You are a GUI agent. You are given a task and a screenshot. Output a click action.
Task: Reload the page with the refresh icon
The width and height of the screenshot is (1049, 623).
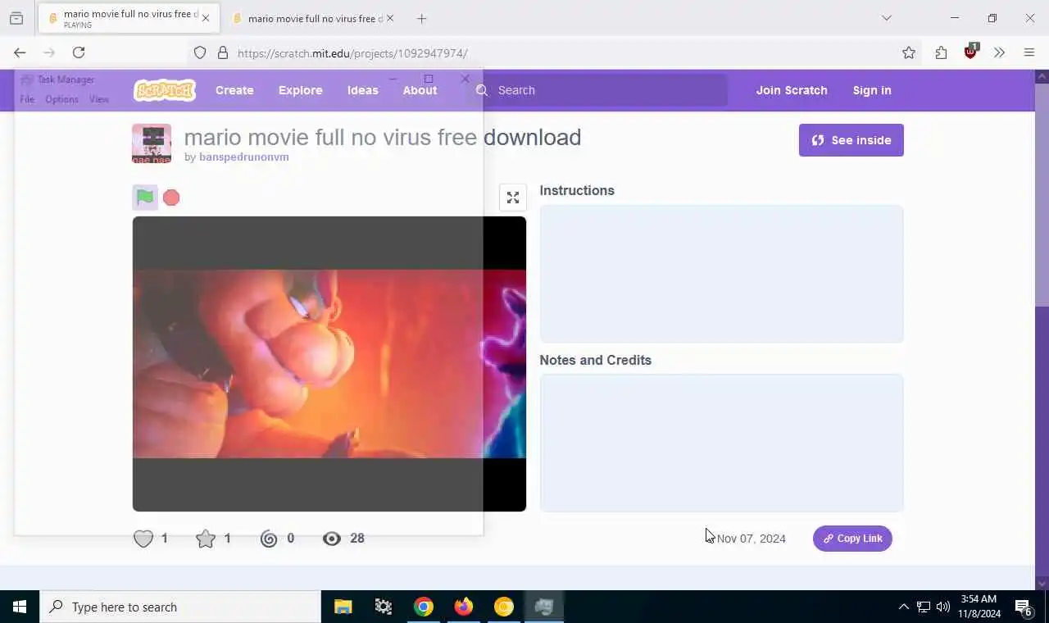[x=79, y=52]
